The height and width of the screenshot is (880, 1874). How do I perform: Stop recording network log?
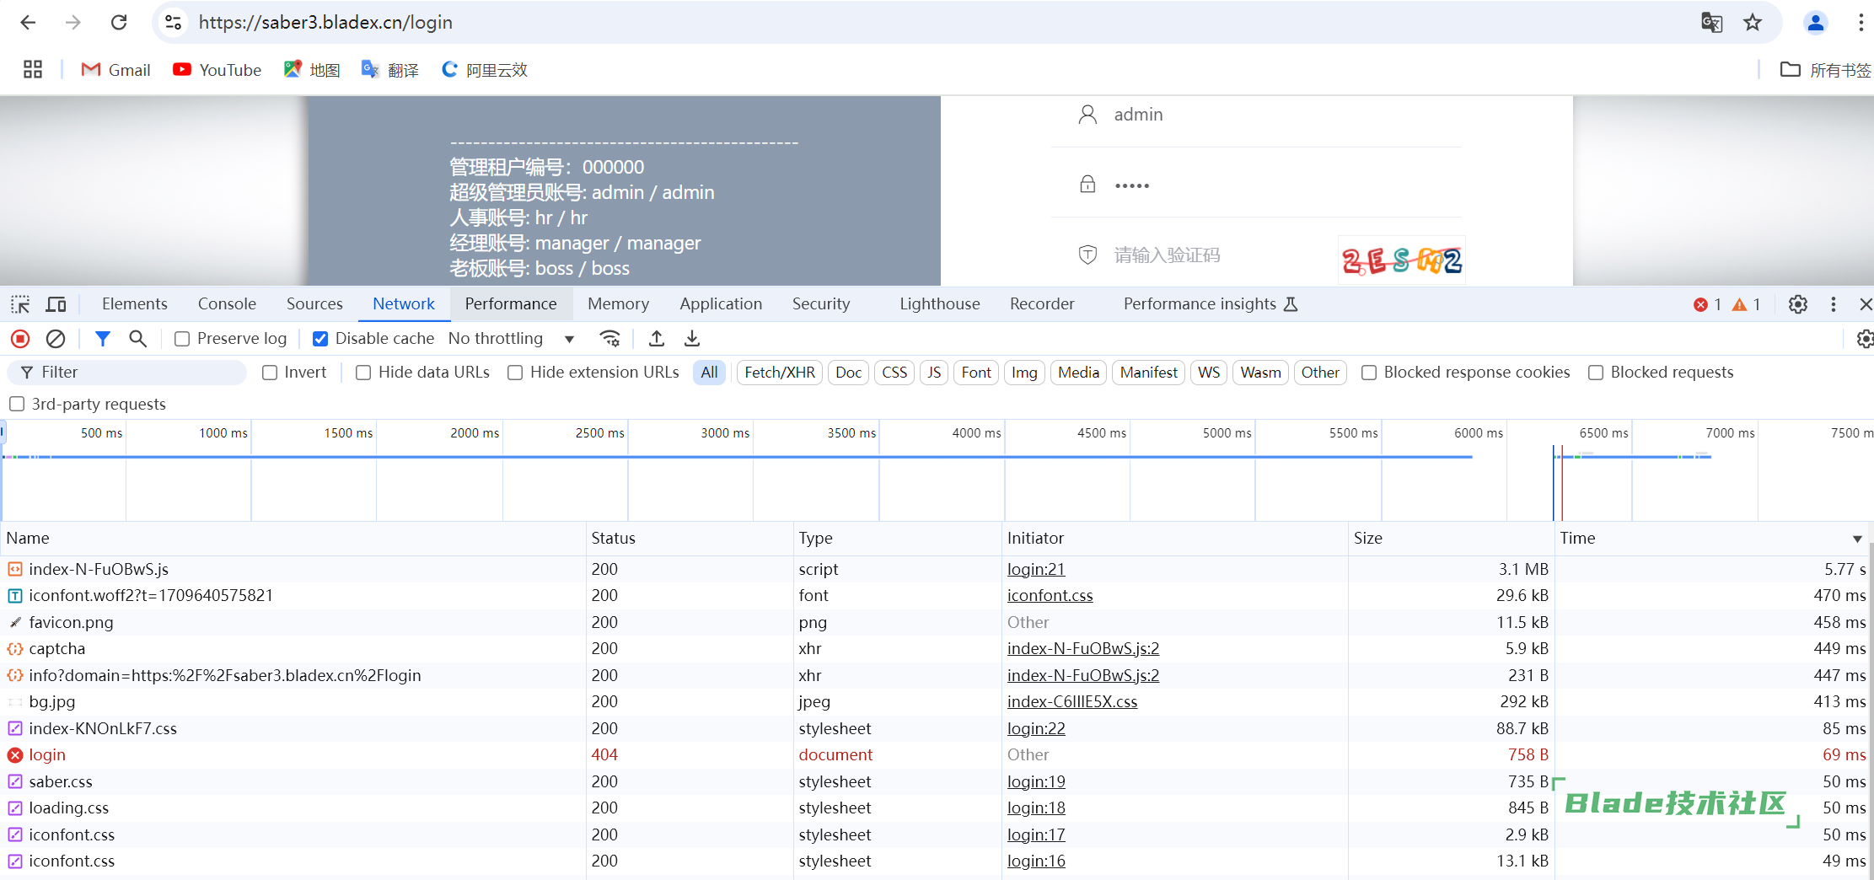pyautogui.click(x=20, y=339)
